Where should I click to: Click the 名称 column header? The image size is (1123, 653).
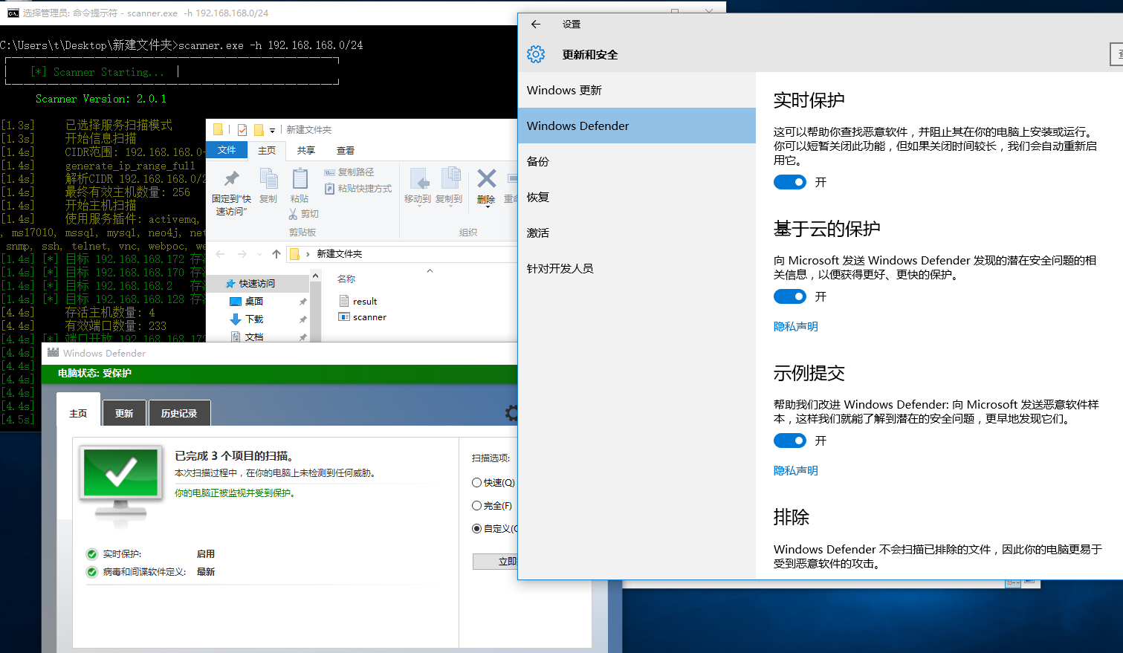[346, 279]
